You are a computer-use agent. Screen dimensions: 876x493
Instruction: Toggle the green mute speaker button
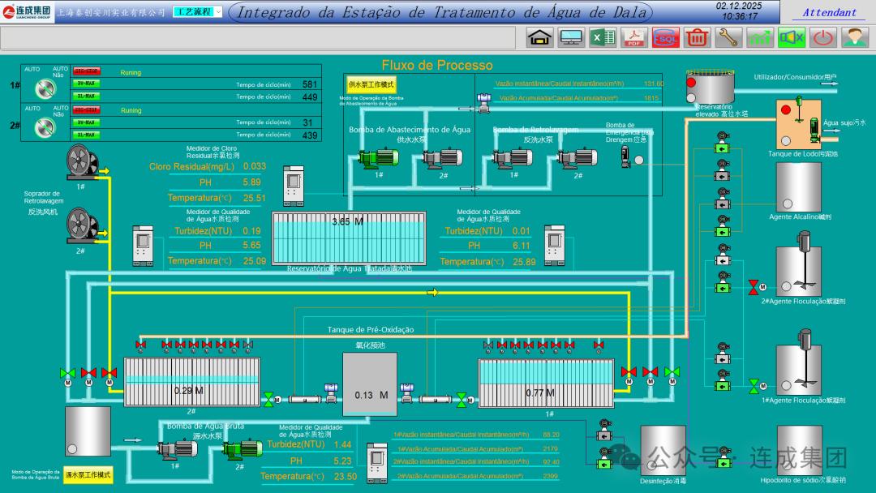(x=792, y=37)
